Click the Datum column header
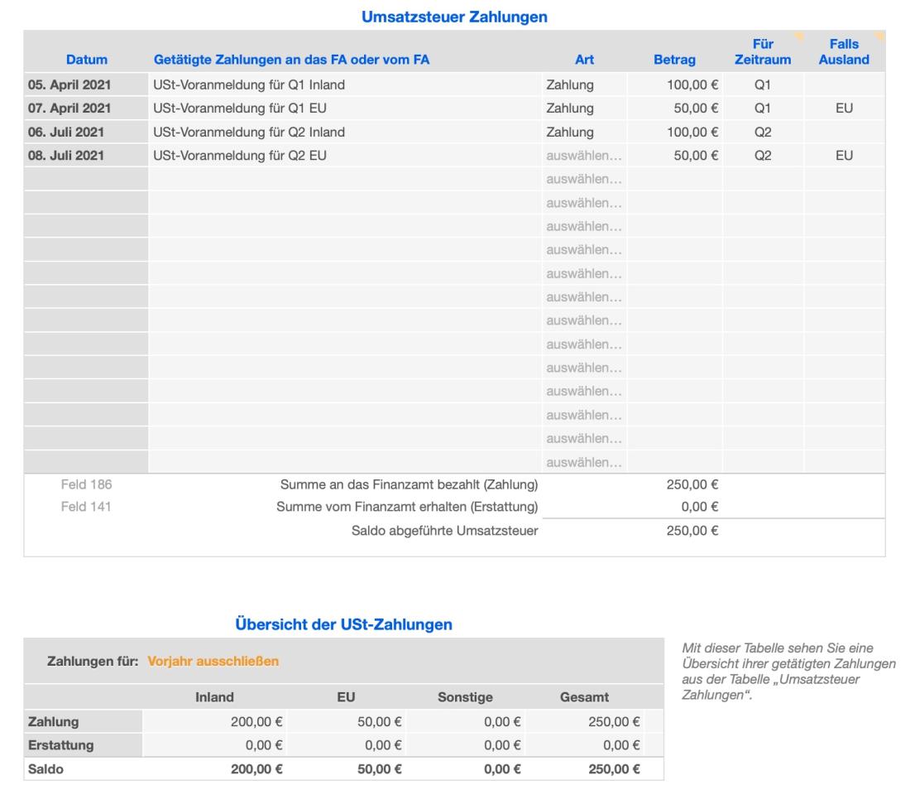910x809 pixels. 87,60
